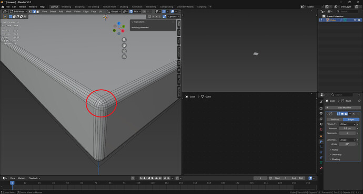Viewport: 363px width, 194px height.
Task: Click the zoom magnifier icon in viewport
Action: (x=124, y=40)
